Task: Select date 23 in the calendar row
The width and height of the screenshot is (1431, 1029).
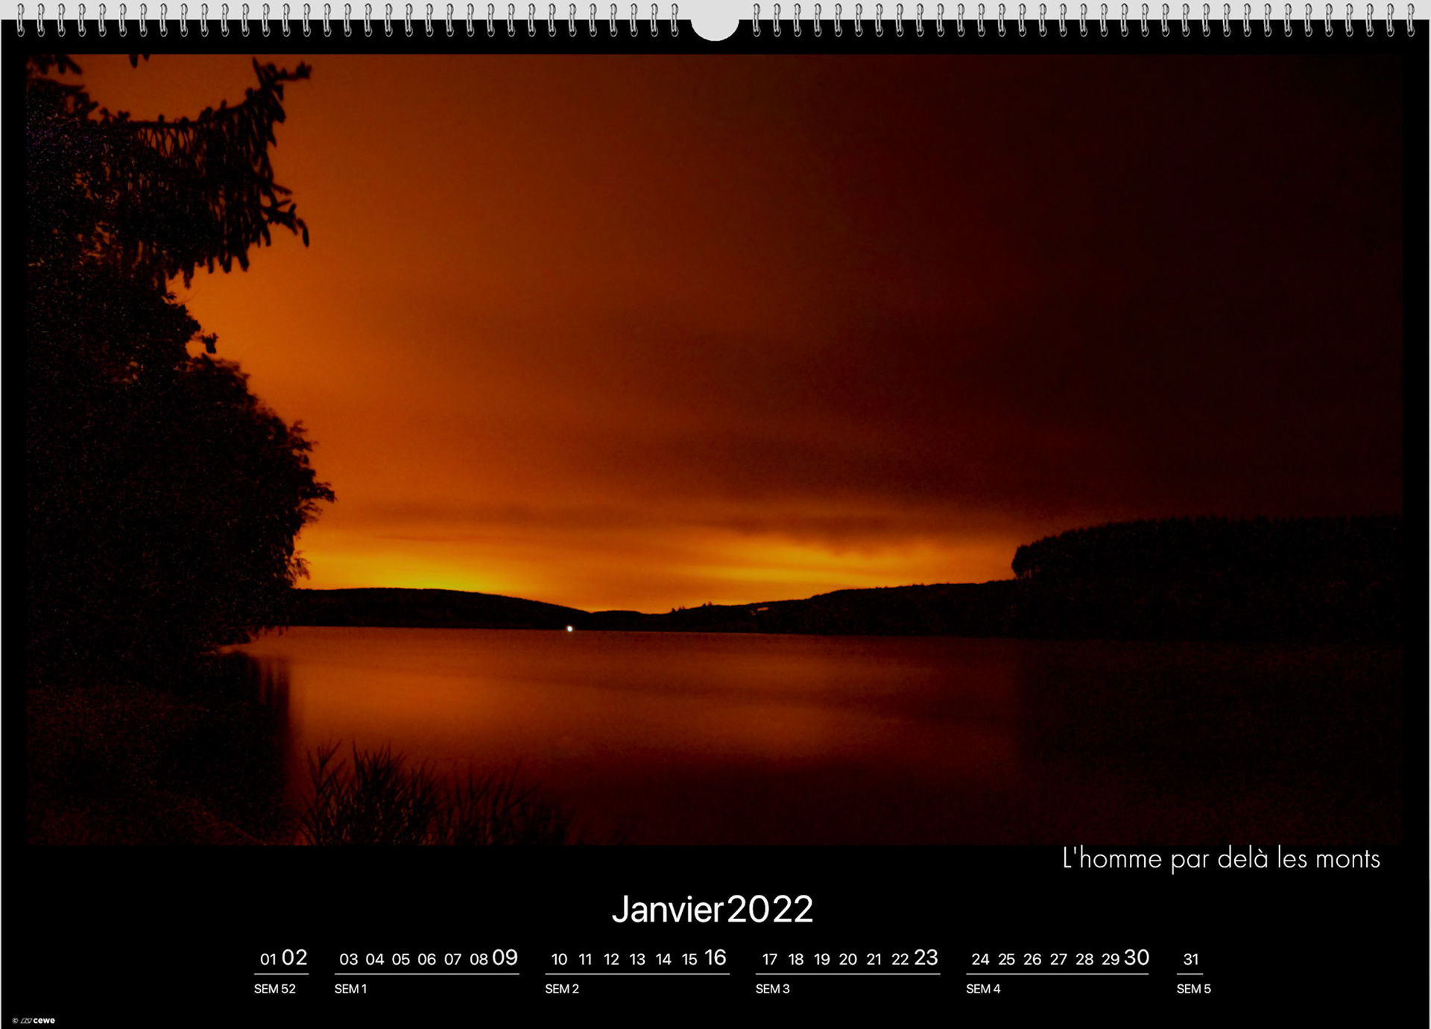Action: click(x=926, y=957)
